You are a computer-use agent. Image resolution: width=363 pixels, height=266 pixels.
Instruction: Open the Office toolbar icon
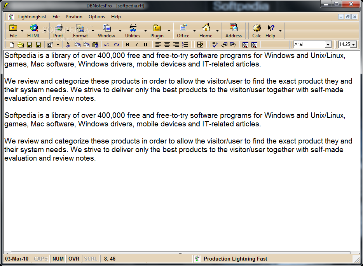click(183, 28)
